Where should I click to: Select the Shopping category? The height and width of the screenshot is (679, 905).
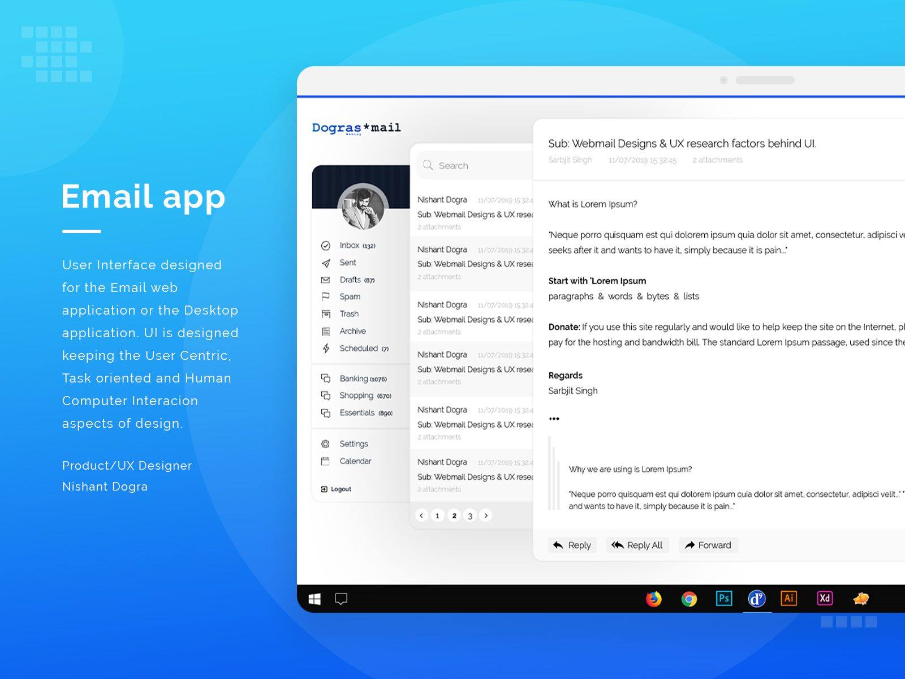point(365,396)
